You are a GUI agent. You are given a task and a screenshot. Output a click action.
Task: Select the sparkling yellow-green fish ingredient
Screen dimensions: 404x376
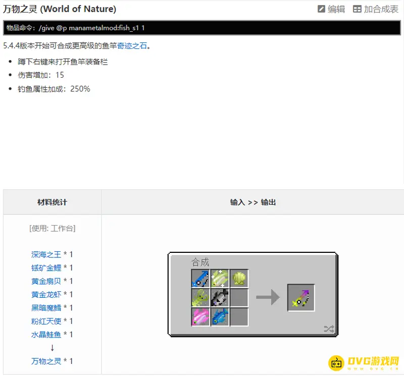(x=220, y=279)
